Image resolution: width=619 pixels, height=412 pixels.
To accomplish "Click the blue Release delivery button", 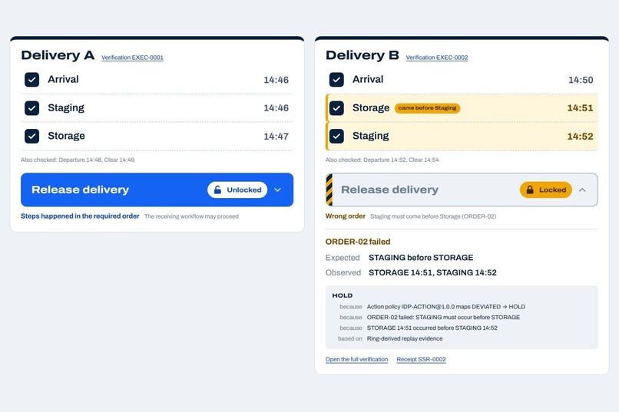I will click(x=157, y=190).
